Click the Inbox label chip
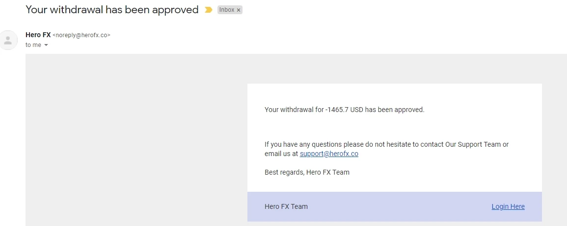 coord(227,10)
